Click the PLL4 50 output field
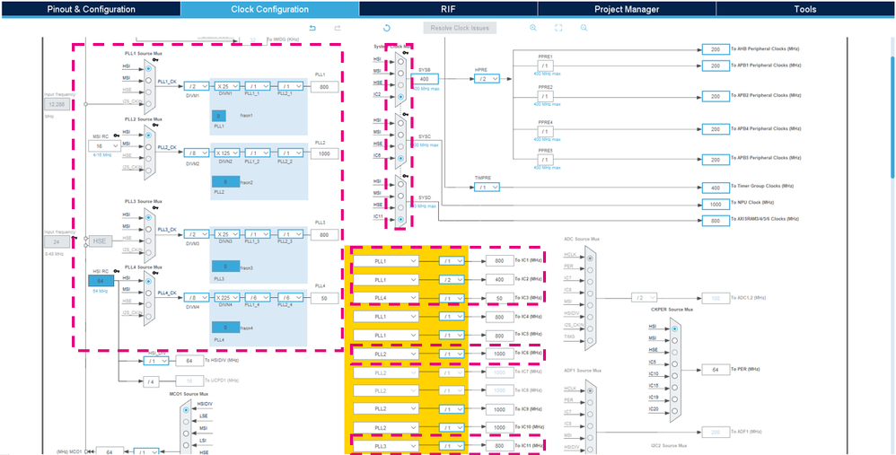 [325, 298]
